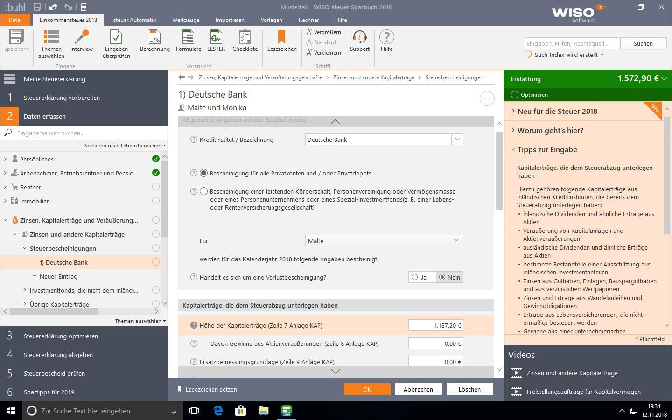Choose Ja for Verlustbescheinigung
This screenshot has width=672, height=420.
click(x=415, y=277)
